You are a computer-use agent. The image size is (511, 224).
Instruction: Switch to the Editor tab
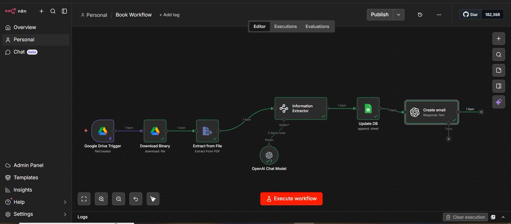coord(260,26)
